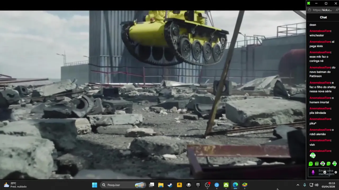Click the OBS Studio taskbar icon
339x190 pixels.
pyautogui.click(x=207, y=185)
